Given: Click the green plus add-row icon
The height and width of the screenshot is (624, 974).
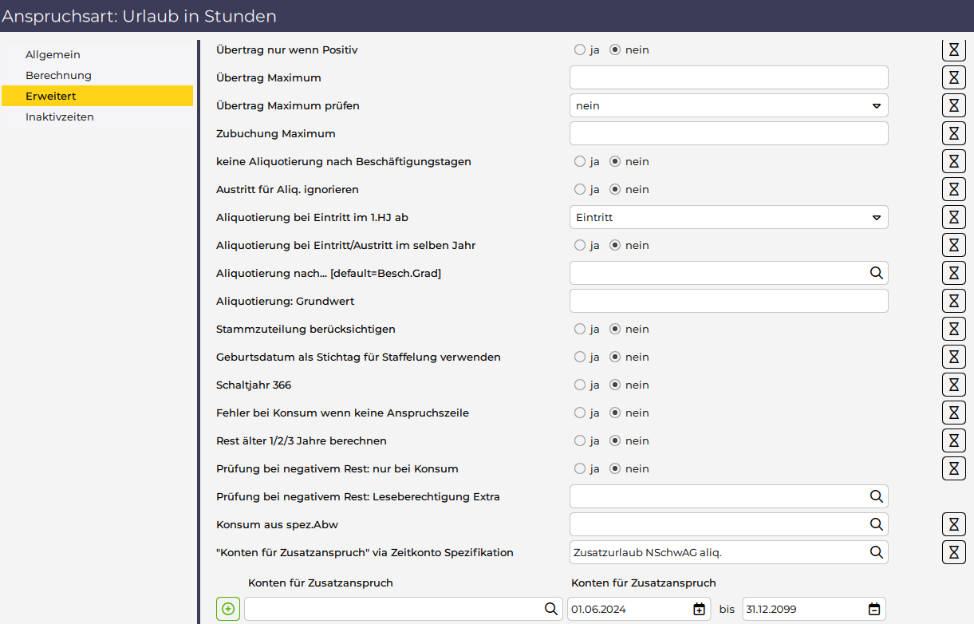Looking at the screenshot, I should point(228,609).
